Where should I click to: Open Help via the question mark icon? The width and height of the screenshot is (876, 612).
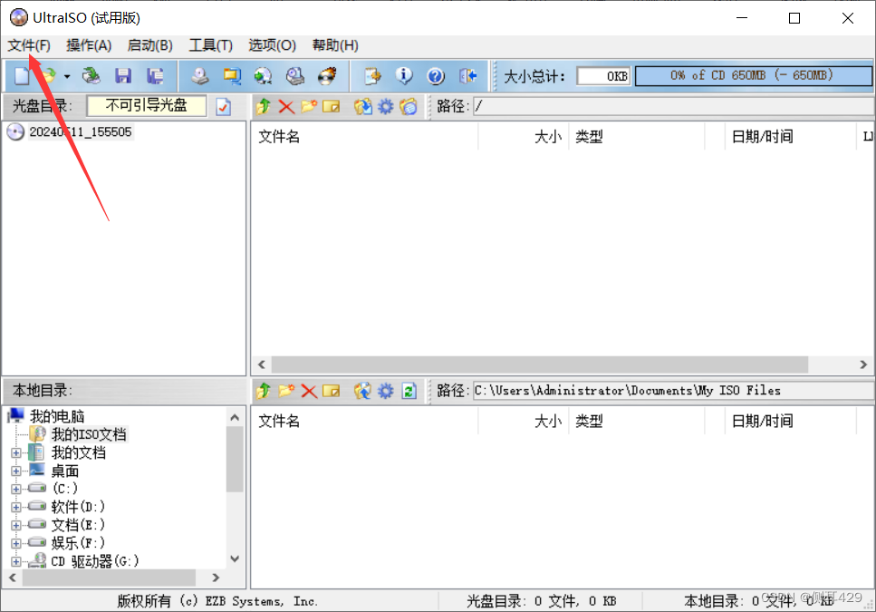436,75
